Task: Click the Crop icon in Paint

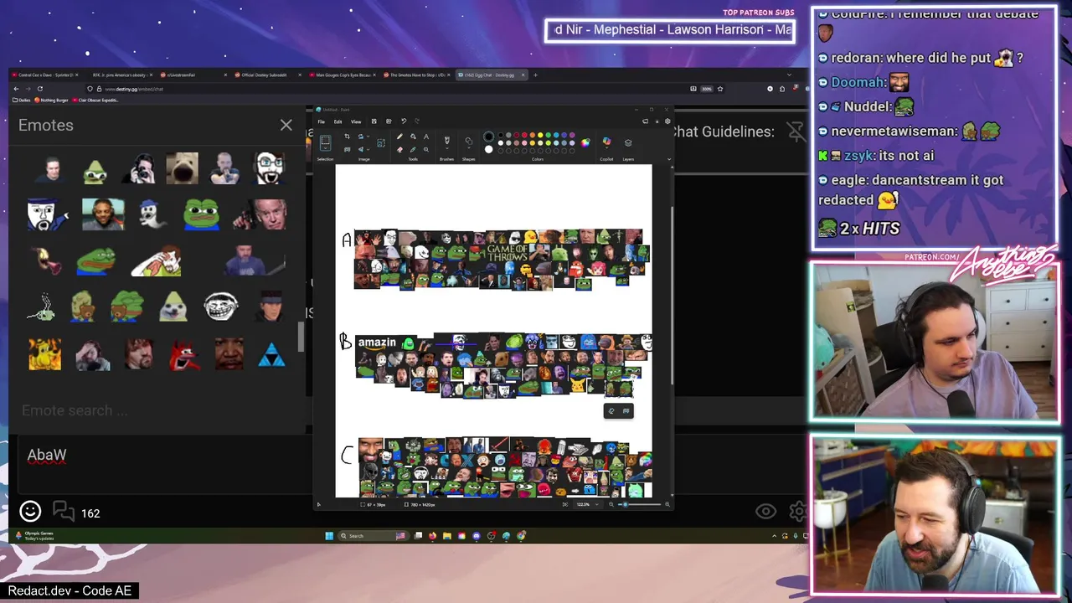Action: pos(347,137)
